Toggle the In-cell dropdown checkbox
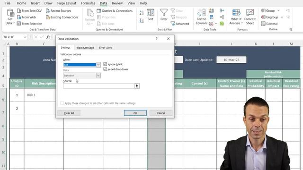 pos(105,69)
